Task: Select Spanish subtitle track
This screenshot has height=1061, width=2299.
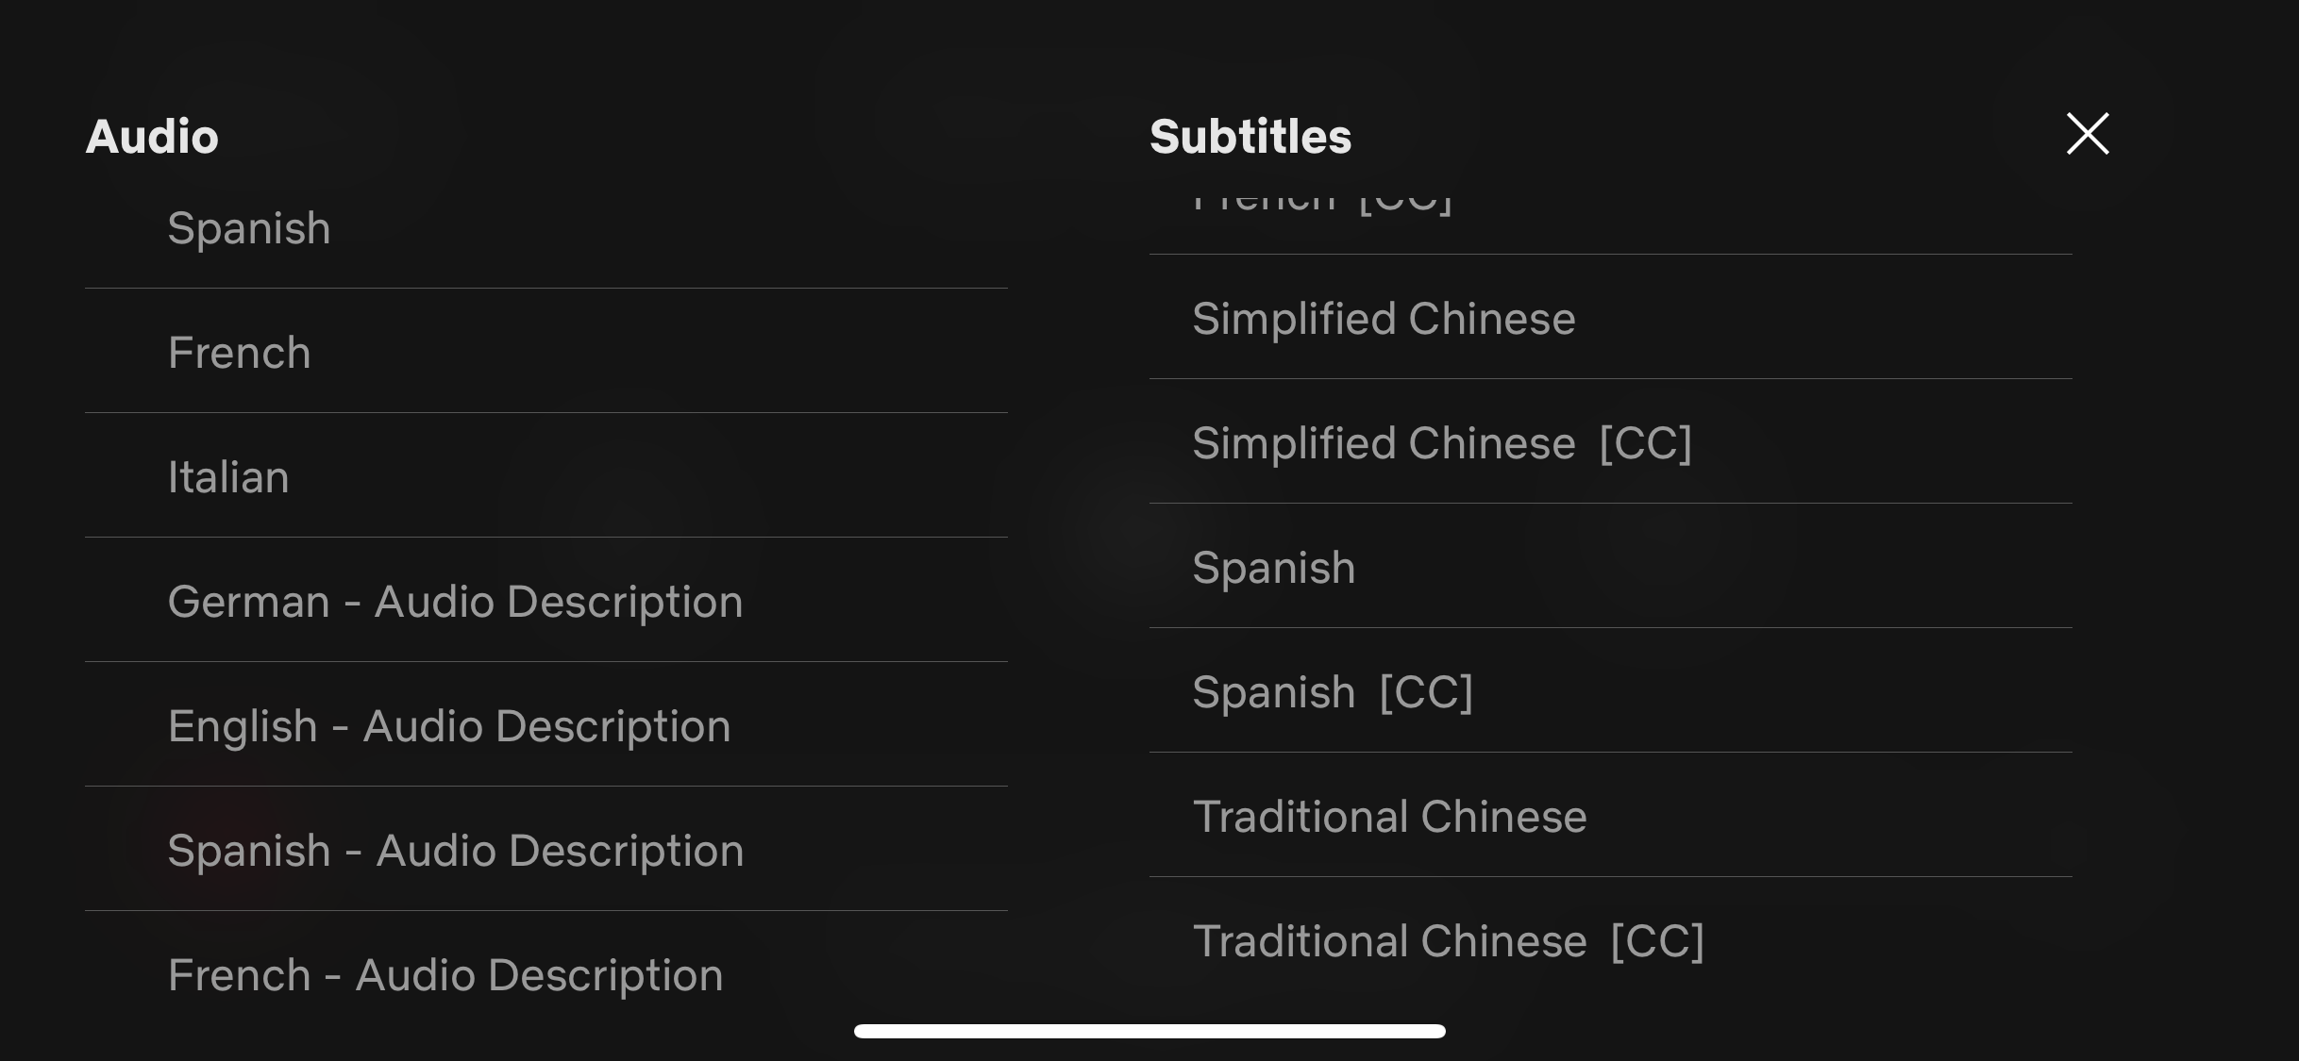Action: pos(1272,566)
